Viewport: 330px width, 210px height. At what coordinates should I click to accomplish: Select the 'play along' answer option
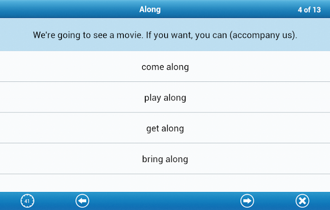(x=165, y=97)
